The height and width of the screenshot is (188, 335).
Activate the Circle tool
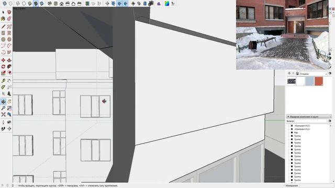pyautogui.click(x=3, y=40)
